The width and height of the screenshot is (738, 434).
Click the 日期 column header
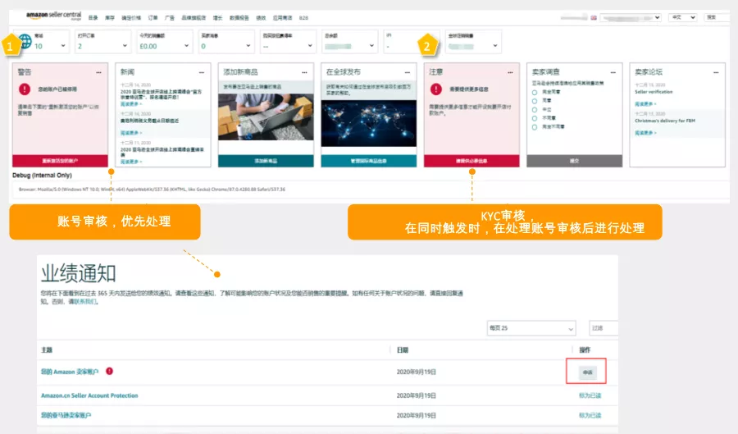(x=403, y=349)
